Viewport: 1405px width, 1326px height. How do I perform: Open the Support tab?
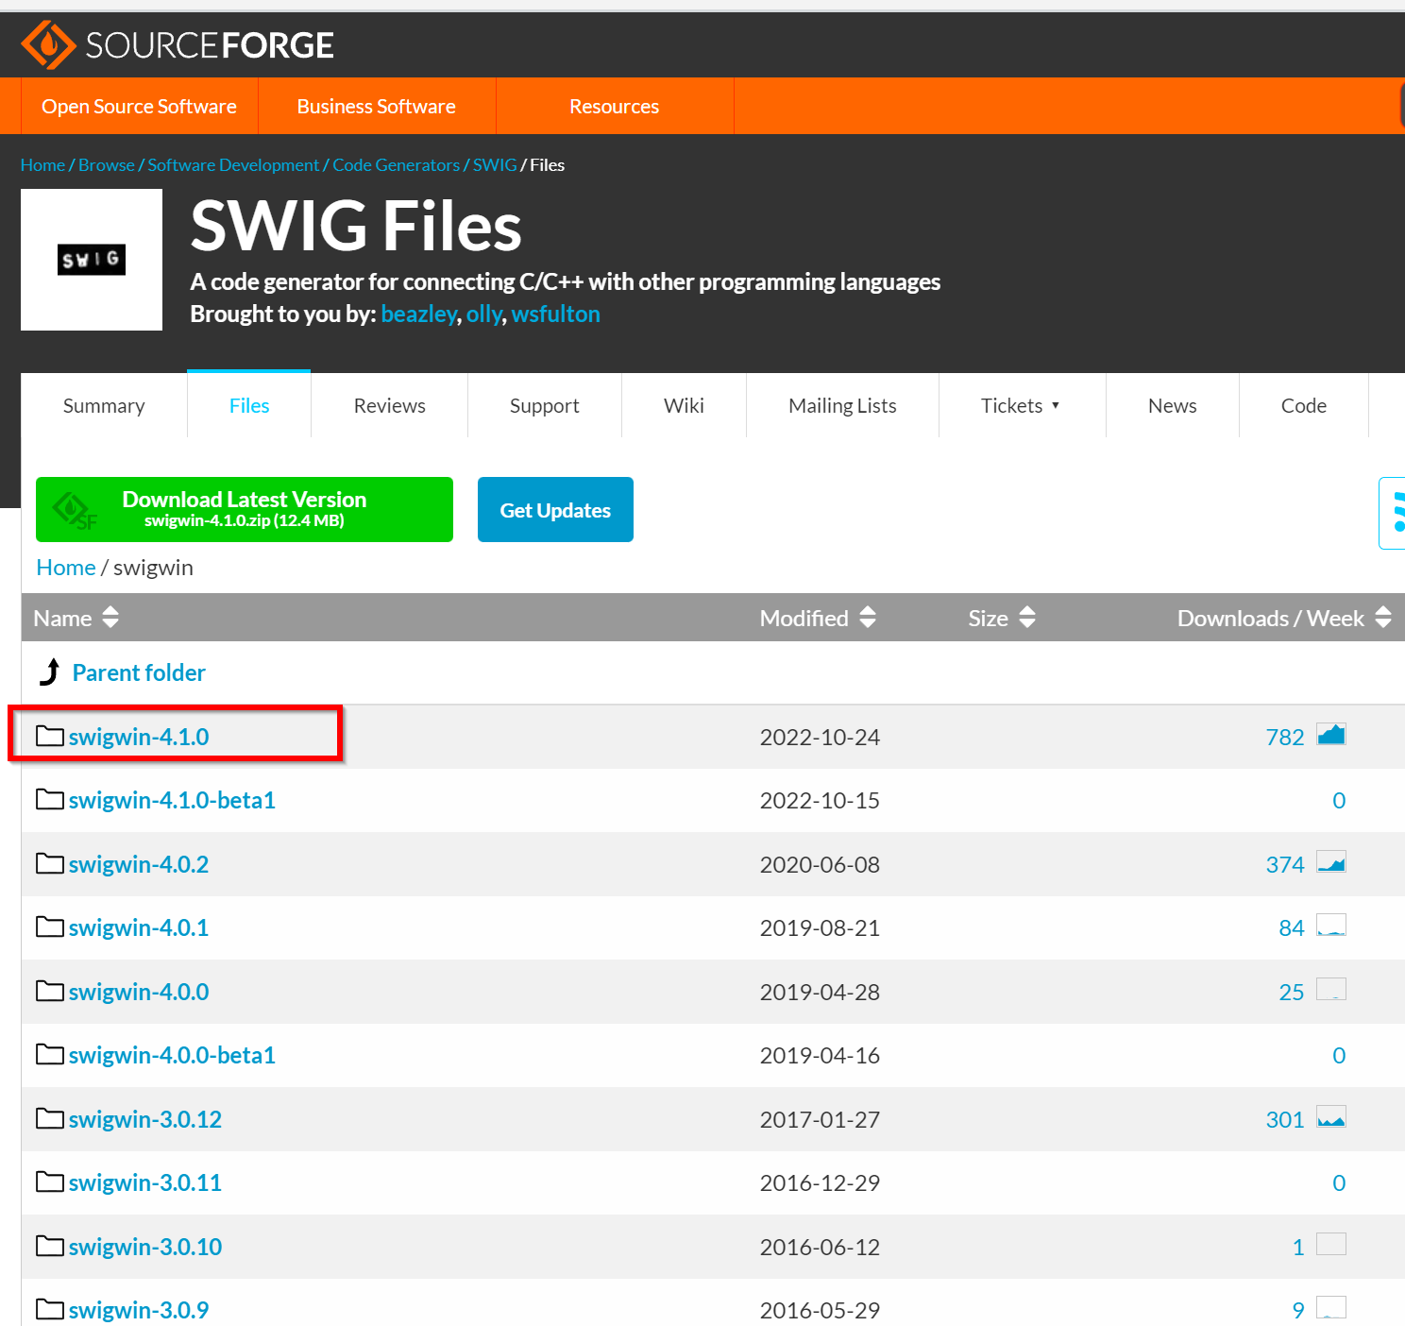pos(545,405)
